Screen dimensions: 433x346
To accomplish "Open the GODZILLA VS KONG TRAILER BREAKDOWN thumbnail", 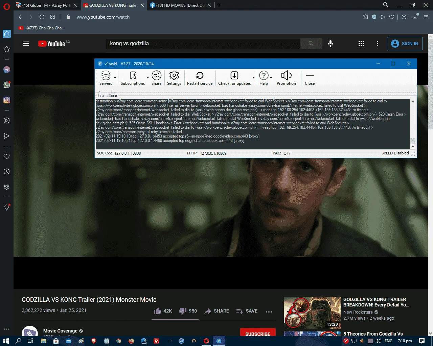I will (x=312, y=313).
